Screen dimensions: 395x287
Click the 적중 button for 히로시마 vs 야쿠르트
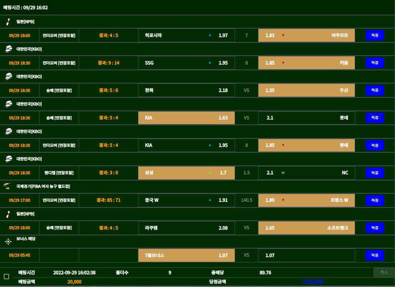click(x=375, y=36)
